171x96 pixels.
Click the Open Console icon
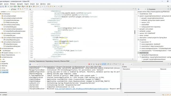[x=114, y=64]
